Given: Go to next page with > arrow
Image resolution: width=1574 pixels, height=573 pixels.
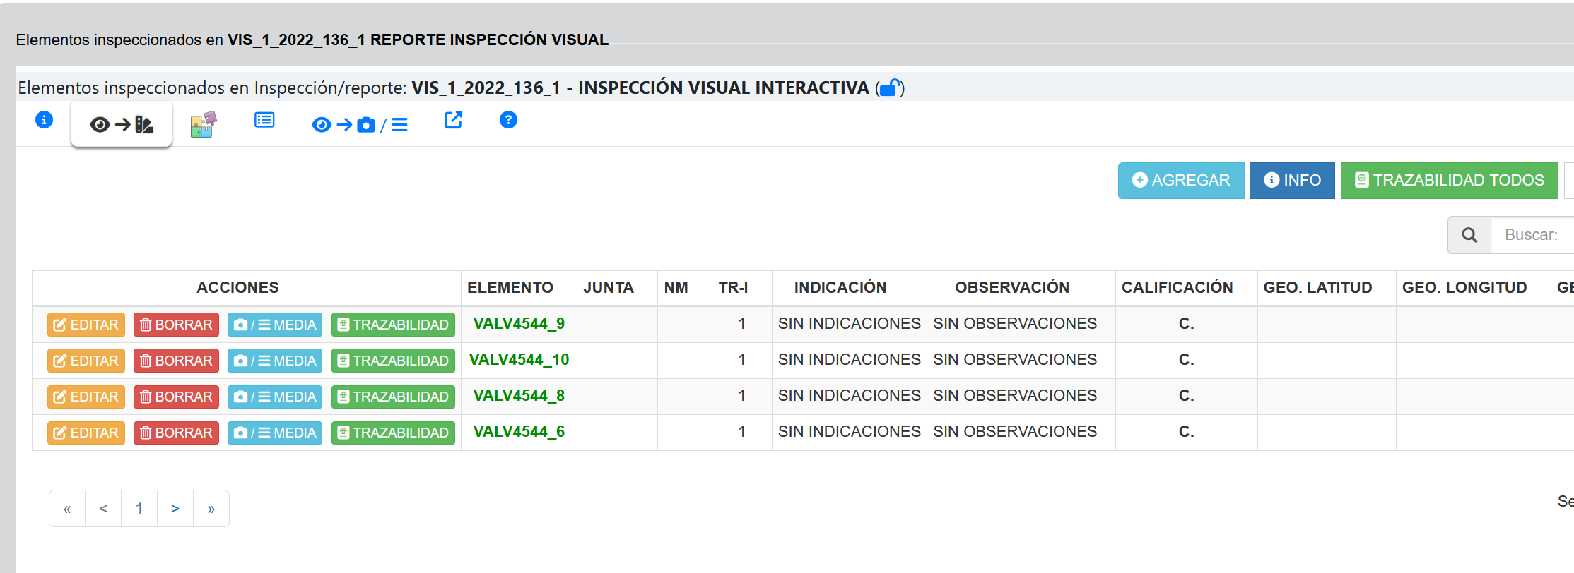Looking at the screenshot, I should pos(175,509).
